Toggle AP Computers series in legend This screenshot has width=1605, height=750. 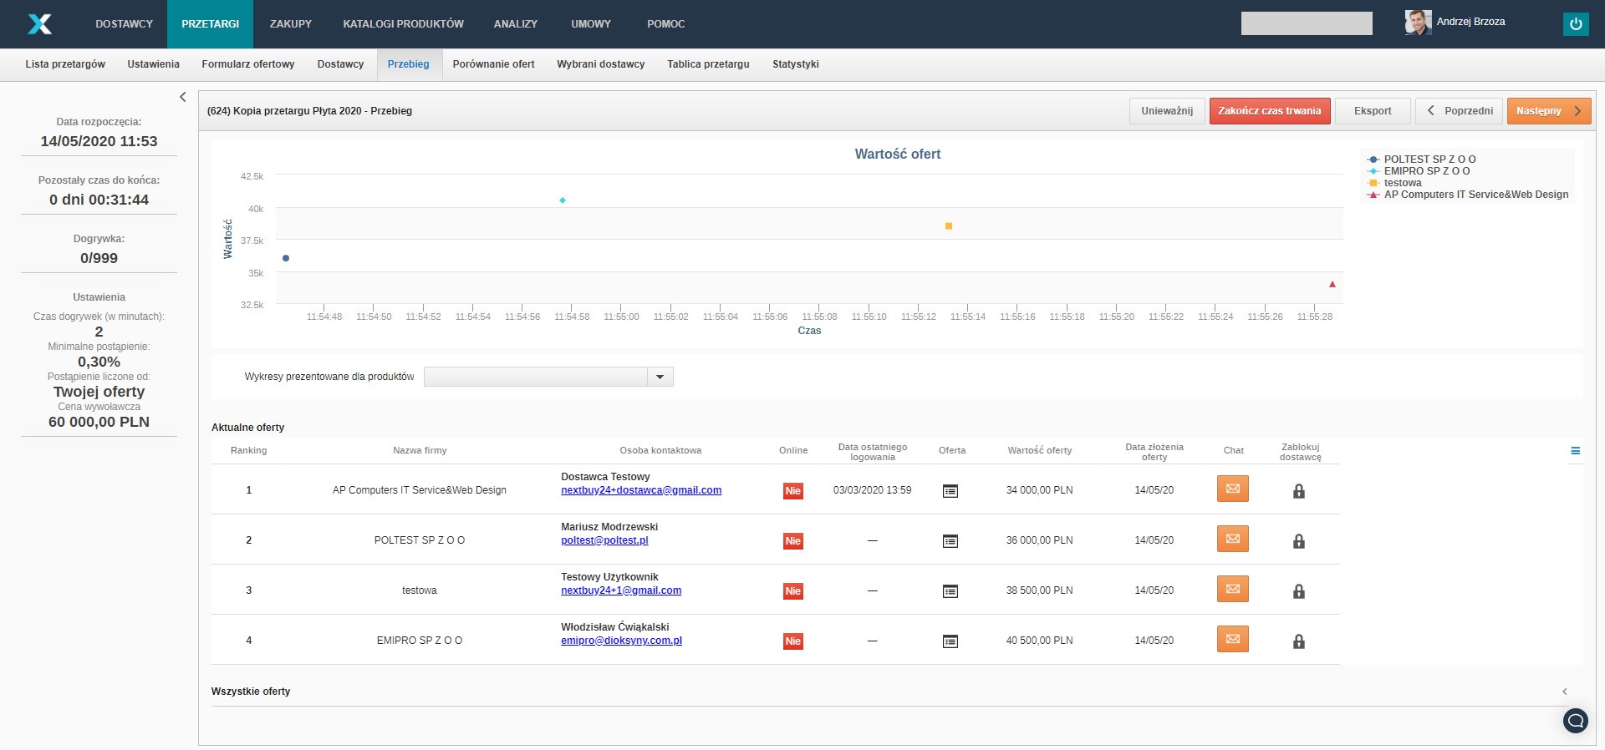tap(1475, 195)
